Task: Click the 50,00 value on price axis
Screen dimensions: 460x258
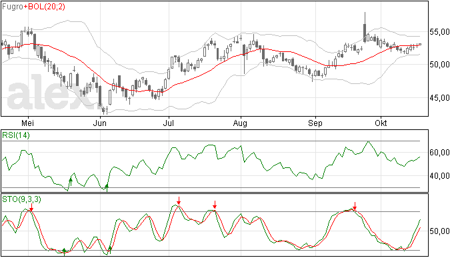Action: point(439,65)
